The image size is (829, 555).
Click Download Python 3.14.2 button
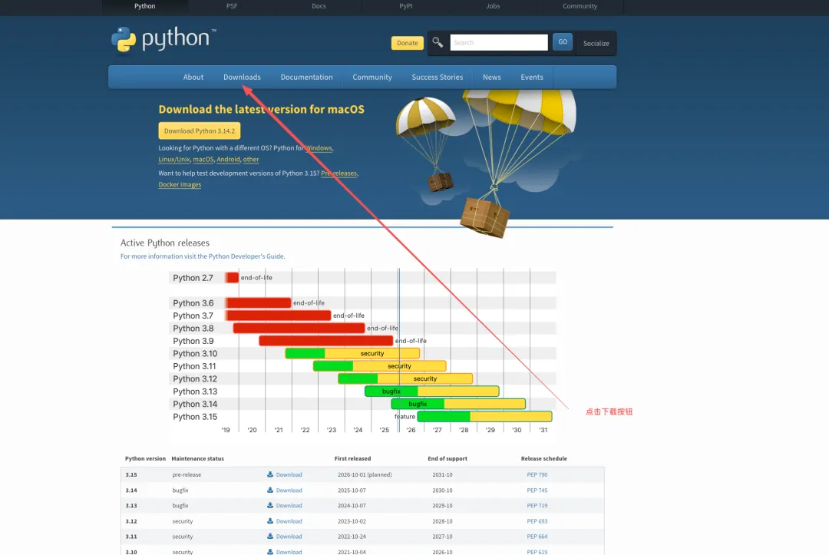[200, 130]
